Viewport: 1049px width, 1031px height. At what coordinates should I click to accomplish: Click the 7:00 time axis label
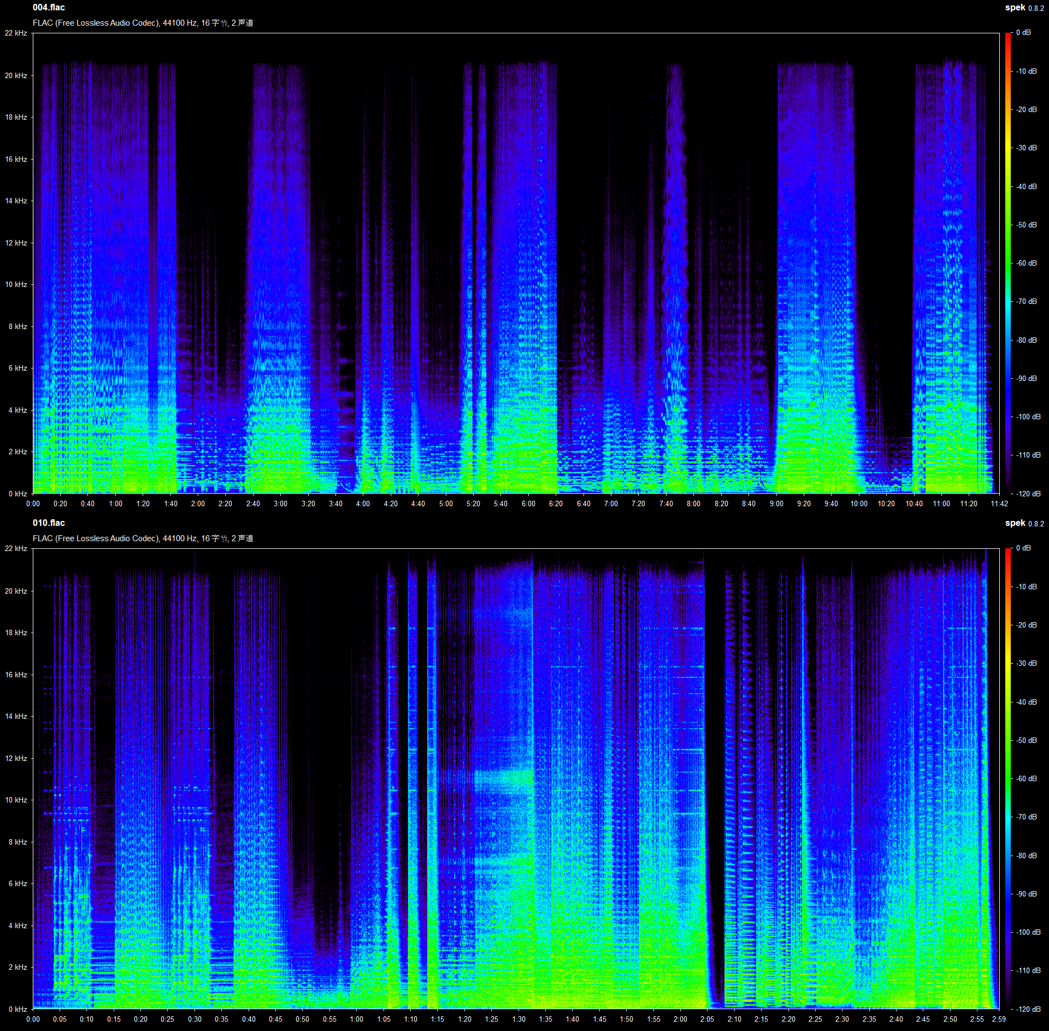coord(611,503)
